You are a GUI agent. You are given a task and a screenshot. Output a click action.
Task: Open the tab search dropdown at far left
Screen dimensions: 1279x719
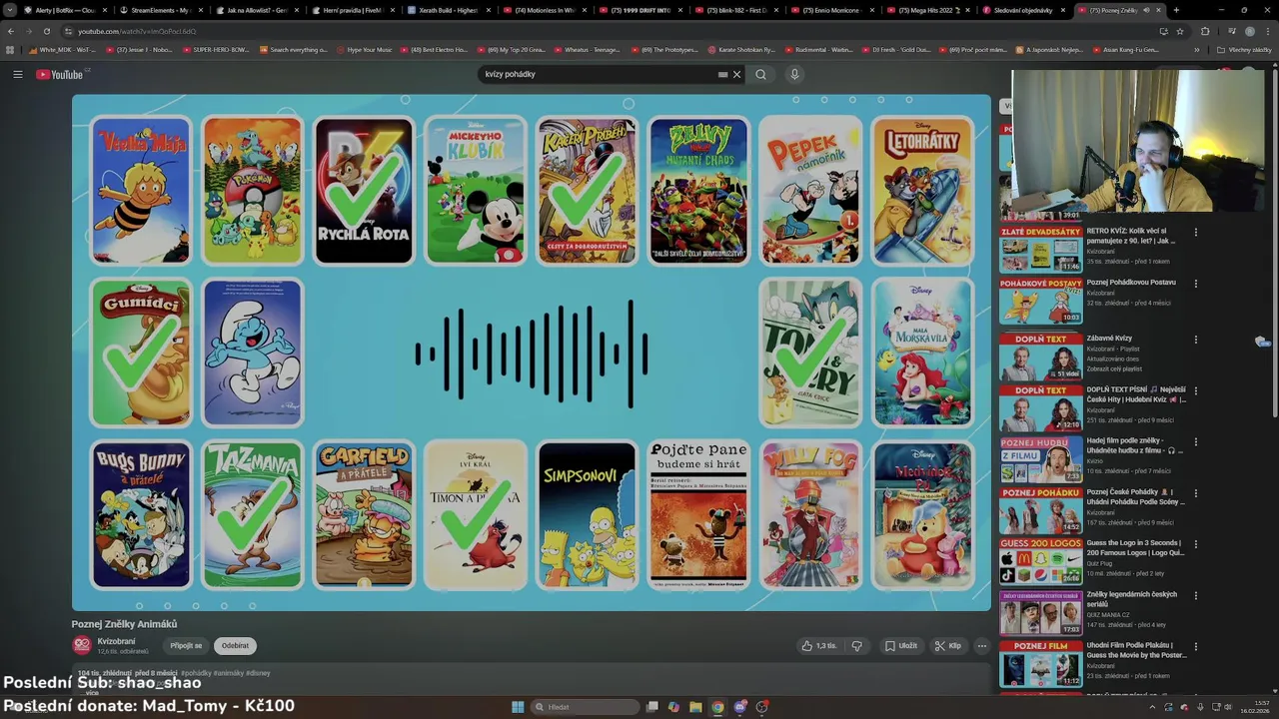pos(9,10)
